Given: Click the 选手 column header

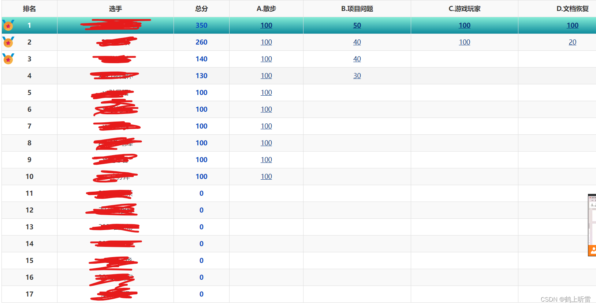Looking at the screenshot, I should pos(115,9).
